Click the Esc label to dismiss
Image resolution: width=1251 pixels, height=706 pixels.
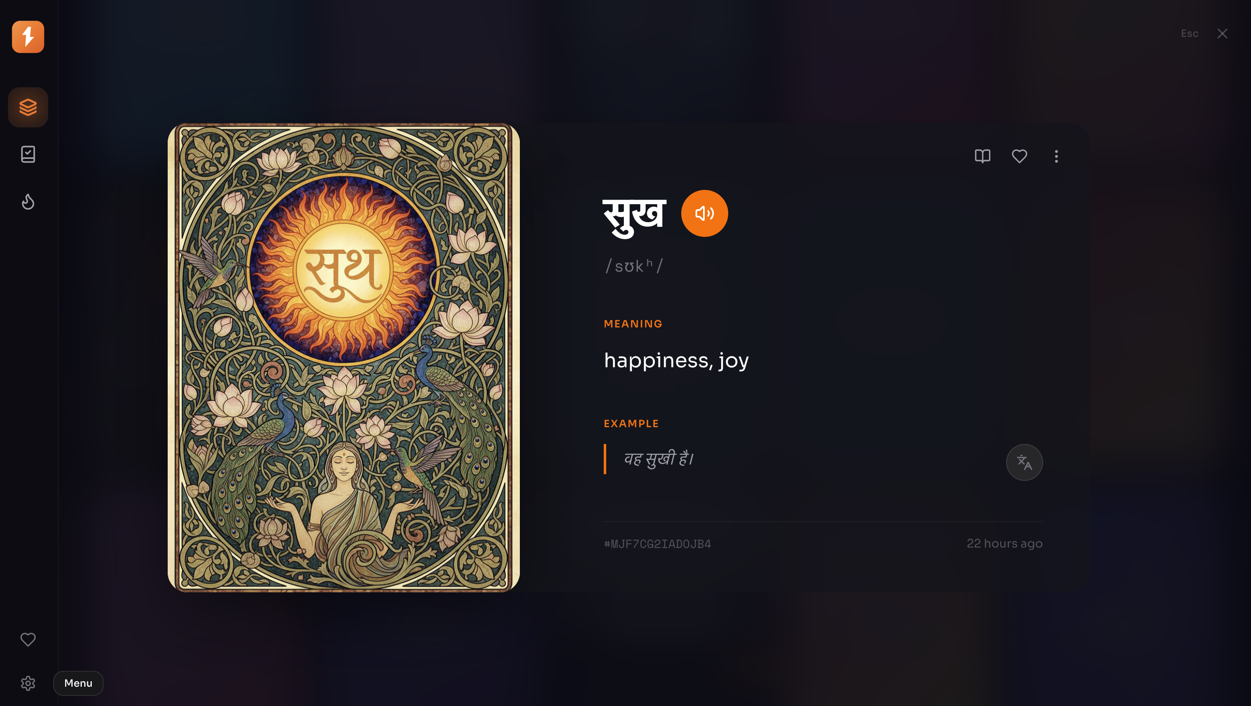tap(1189, 34)
